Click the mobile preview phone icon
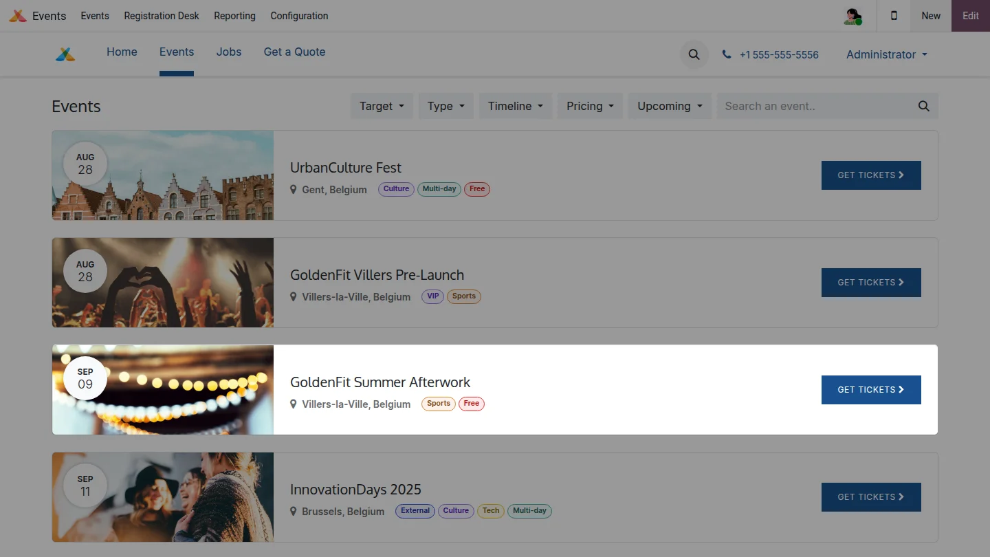The image size is (990, 557). 894,16
